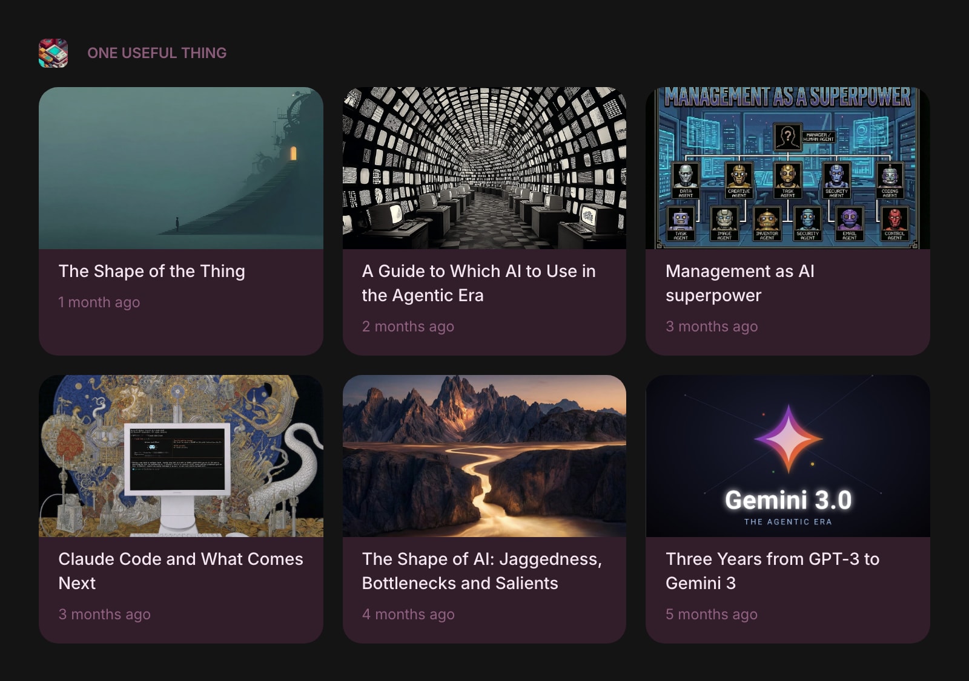The height and width of the screenshot is (681, 969).
Task: Open 'Three Years from GPT-3 to Gemini 3' title
Action: click(x=772, y=571)
